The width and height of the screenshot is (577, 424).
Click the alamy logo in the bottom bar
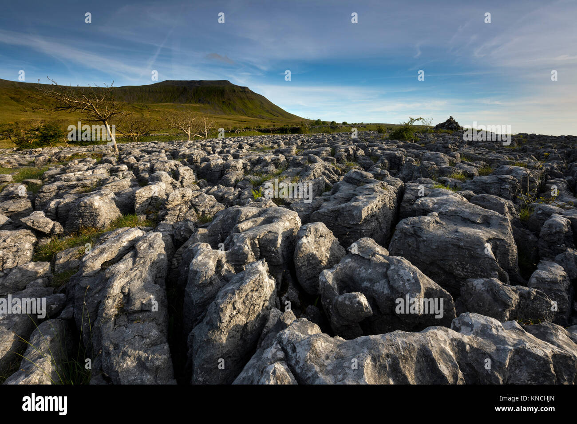[44, 404]
